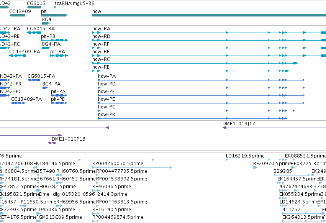Select the how-RD transcript label
The height and width of the screenshot is (223, 326).
point(101,36)
